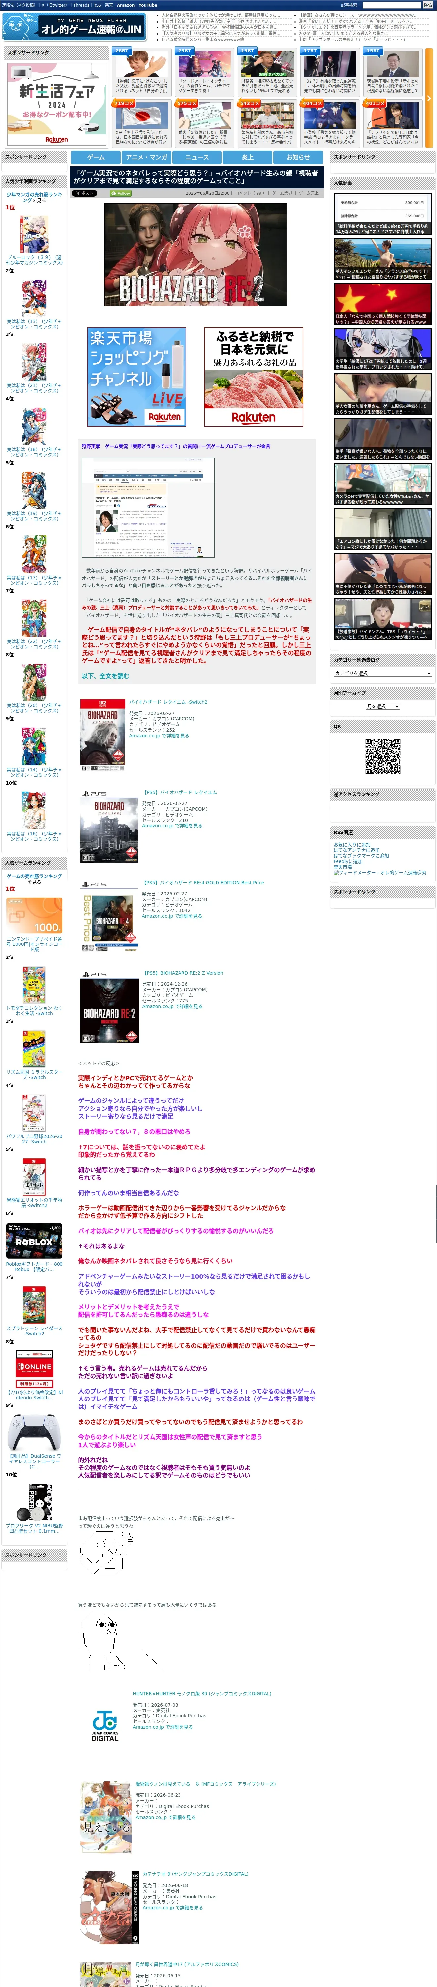
Task: Open the 月を選択 archive dropdown
Action: pos(382,707)
